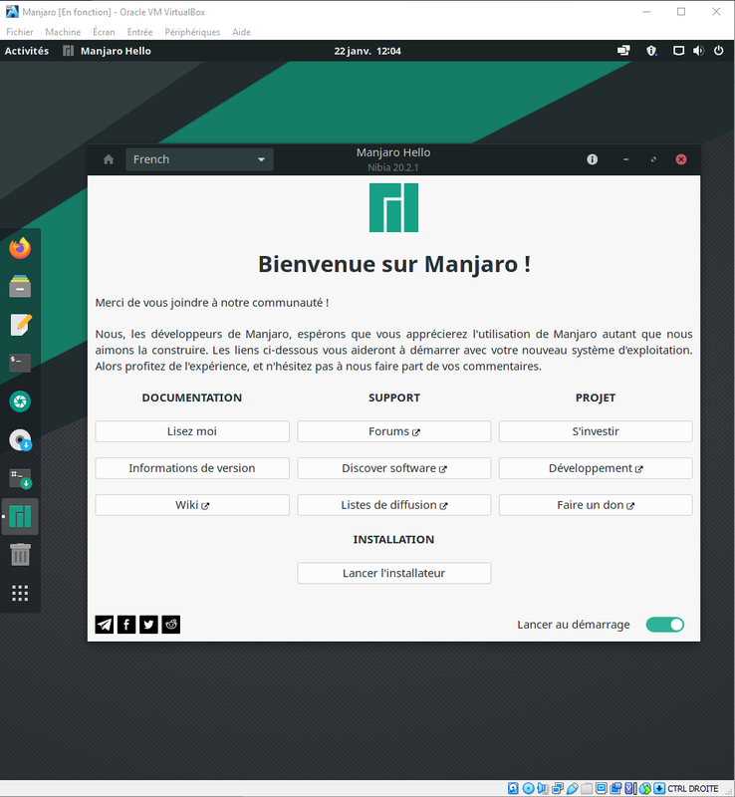Open the volume indicator
This screenshot has width=735, height=797.
698,51
